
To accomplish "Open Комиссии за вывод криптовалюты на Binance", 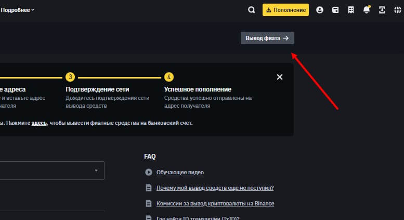I will click(x=215, y=203).
